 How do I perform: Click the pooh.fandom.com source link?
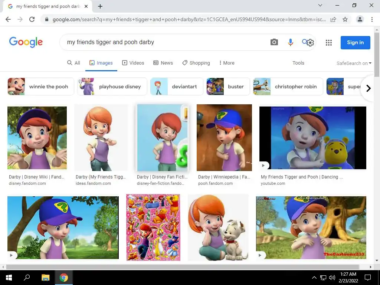click(216, 183)
